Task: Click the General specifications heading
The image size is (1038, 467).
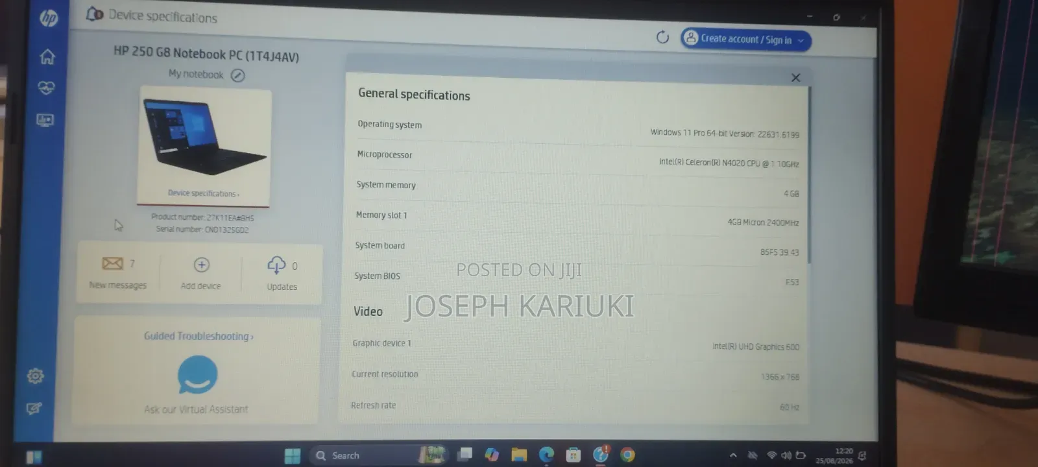Action: click(x=414, y=95)
